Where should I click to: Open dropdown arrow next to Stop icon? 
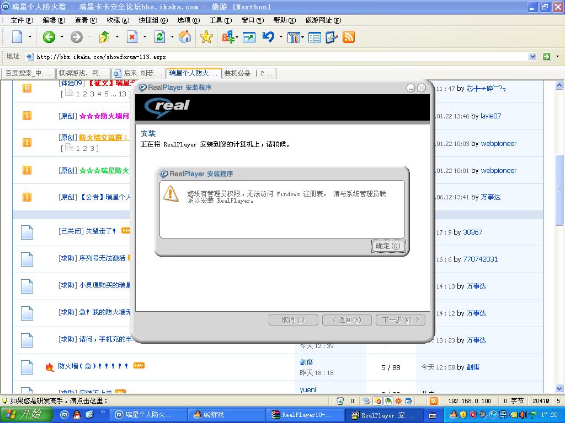pos(145,37)
